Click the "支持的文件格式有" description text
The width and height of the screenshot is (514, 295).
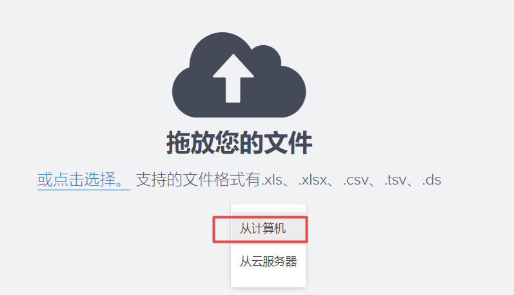(199, 180)
